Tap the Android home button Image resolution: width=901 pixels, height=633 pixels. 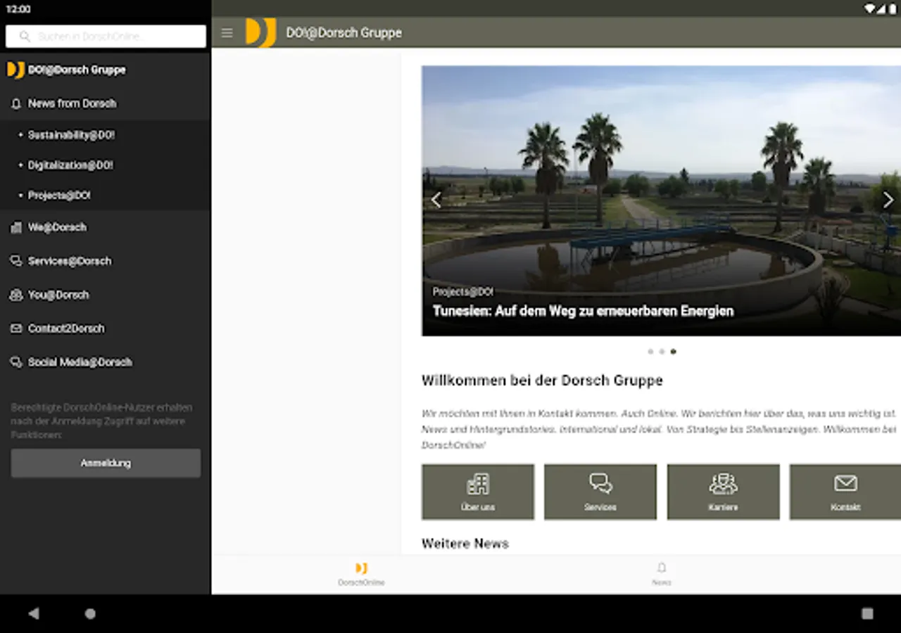pos(90,613)
